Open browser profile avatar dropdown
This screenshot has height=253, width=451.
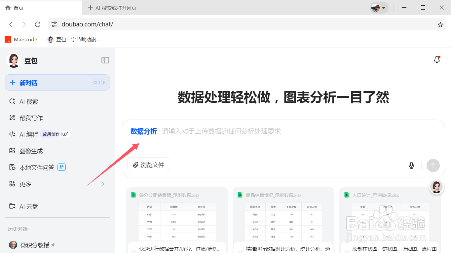(379, 8)
